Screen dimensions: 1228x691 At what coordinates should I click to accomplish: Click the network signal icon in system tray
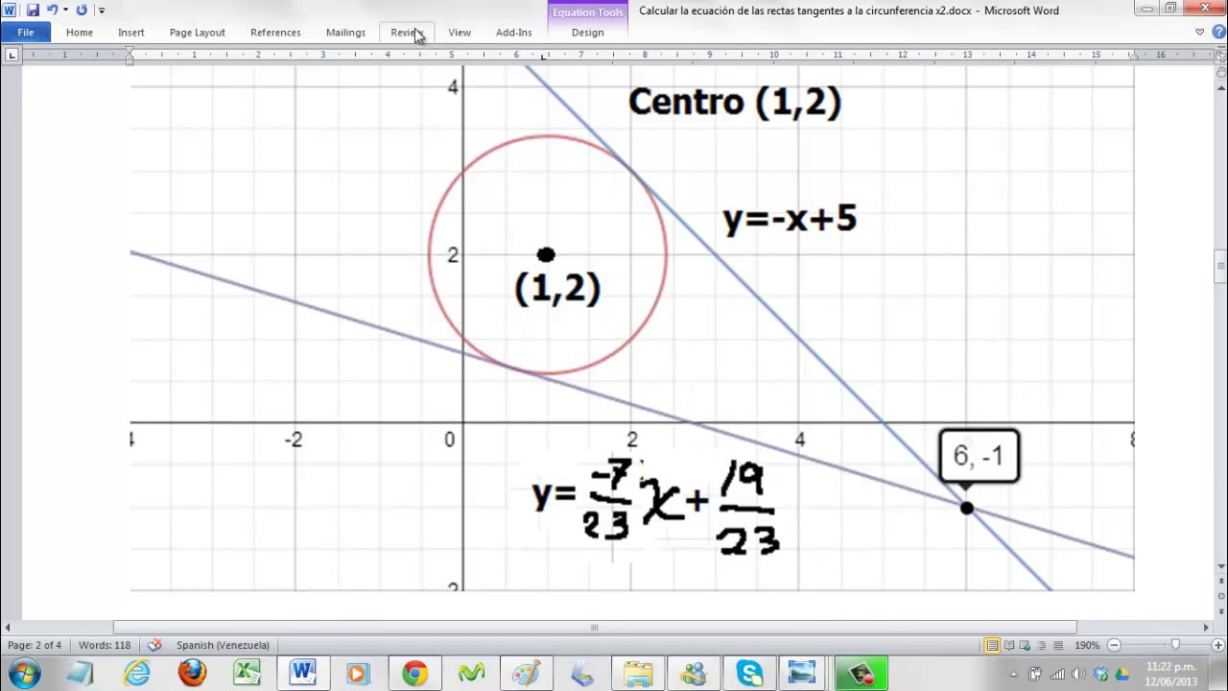pos(1058,674)
